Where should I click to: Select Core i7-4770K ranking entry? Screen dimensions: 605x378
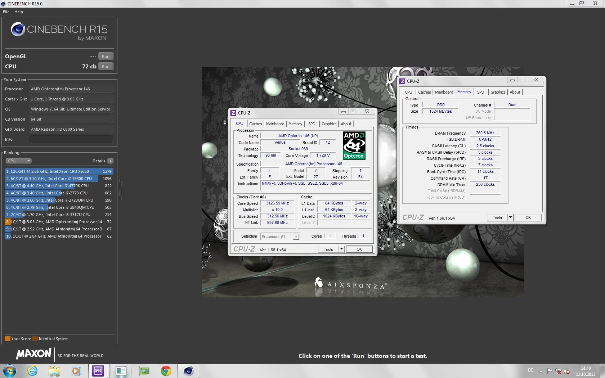[x=59, y=186]
